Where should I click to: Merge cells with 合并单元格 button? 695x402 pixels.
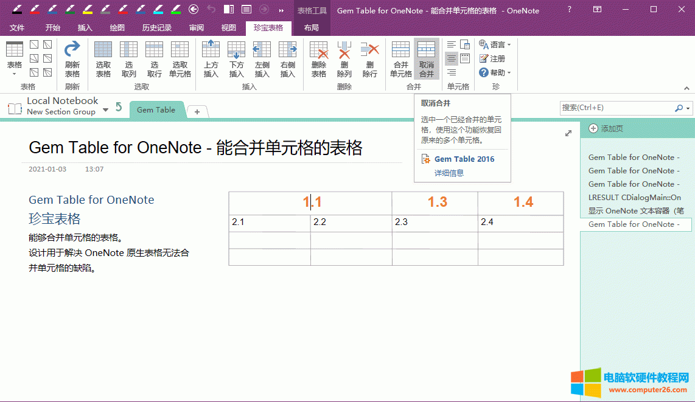pos(400,59)
